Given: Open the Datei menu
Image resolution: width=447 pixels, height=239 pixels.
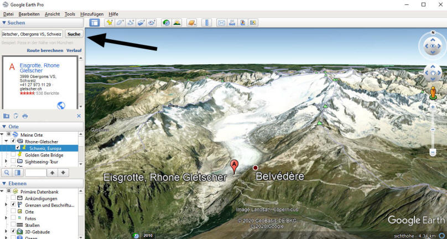Looking at the screenshot, I should [8, 14].
